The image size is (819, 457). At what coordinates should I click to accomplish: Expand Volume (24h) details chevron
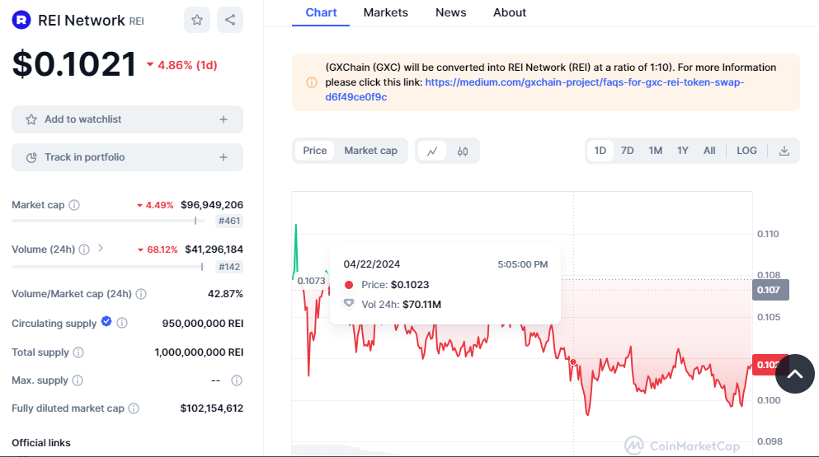point(101,249)
